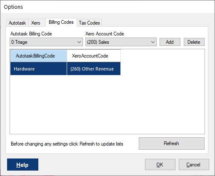This screenshot has height=176, width=215.
Task: Cancel the Options dialog
Action: tap(194, 165)
